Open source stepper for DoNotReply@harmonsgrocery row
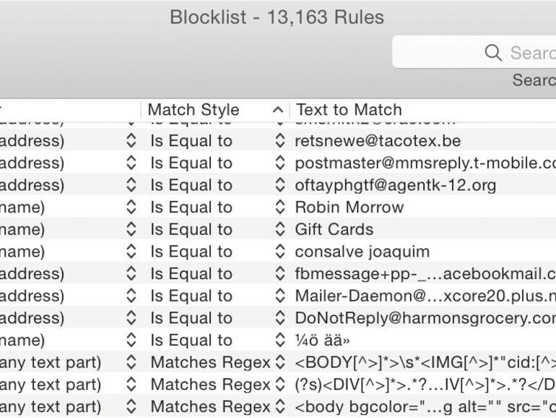This screenshot has height=418, width=556. (131, 319)
